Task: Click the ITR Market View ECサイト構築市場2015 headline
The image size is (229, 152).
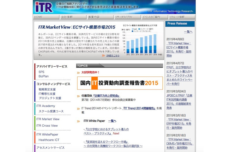Action: 77,27
